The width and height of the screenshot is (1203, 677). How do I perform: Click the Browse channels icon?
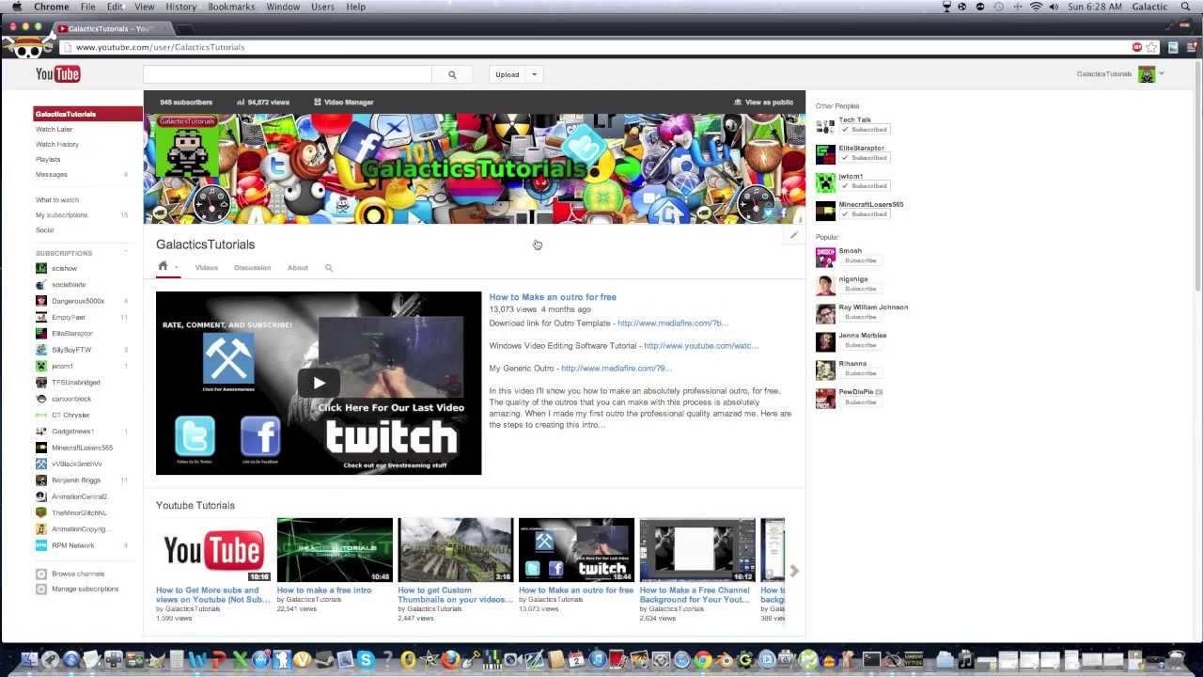[41, 574]
